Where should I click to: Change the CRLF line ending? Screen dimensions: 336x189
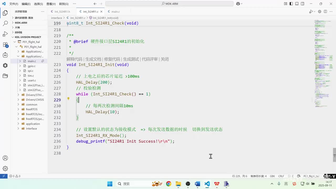click(281, 176)
